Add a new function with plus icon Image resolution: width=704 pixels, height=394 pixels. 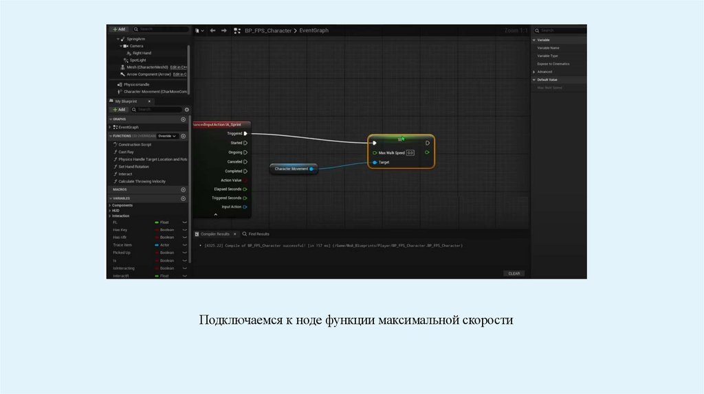coord(183,136)
